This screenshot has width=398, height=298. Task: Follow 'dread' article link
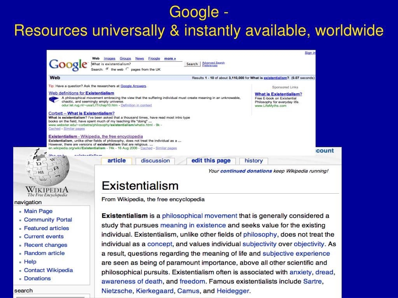pyautogui.click(x=324, y=272)
